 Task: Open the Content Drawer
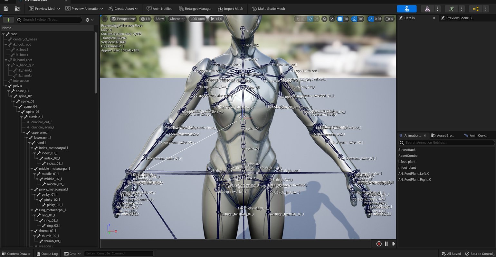(x=16, y=253)
